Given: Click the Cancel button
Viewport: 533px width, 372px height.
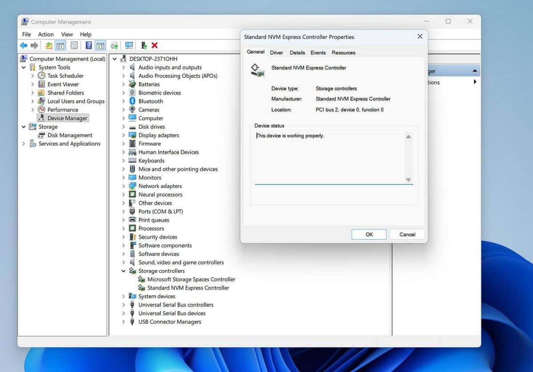Looking at the screenshot, I should [406, 234].
